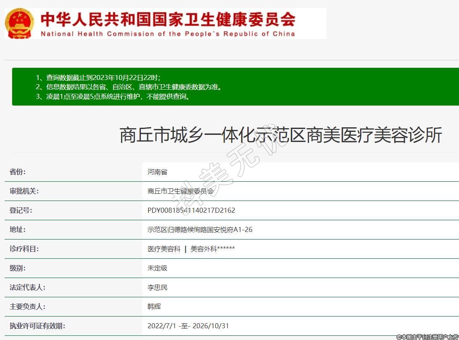This screenshot has width=459, height=340.
Task: Click the English National Health Commission subtitle
Action: [x=168, y=34]
